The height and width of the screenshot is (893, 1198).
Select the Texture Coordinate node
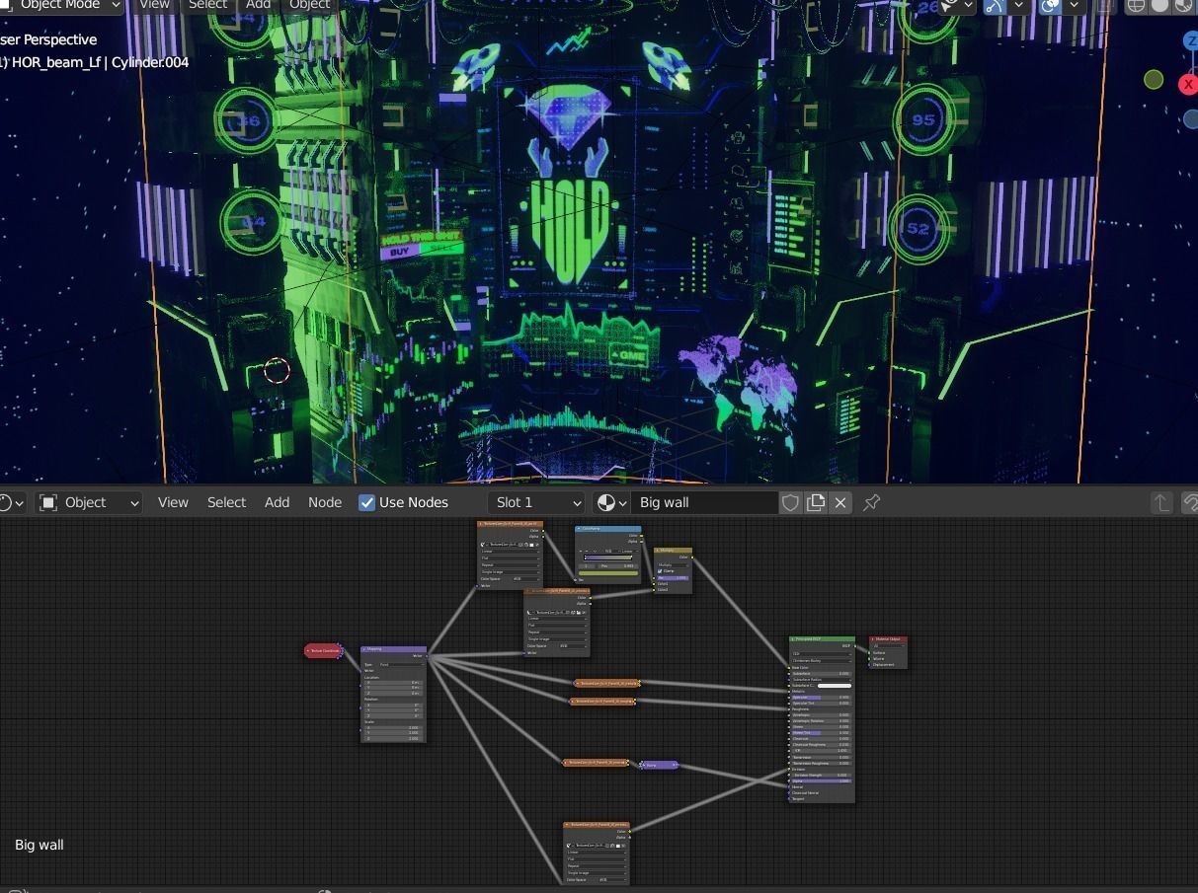323,651
